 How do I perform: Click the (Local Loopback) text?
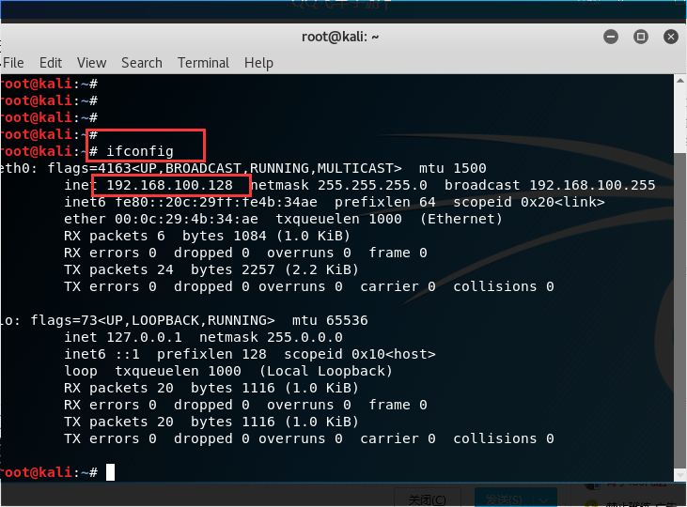coord(325,371)
